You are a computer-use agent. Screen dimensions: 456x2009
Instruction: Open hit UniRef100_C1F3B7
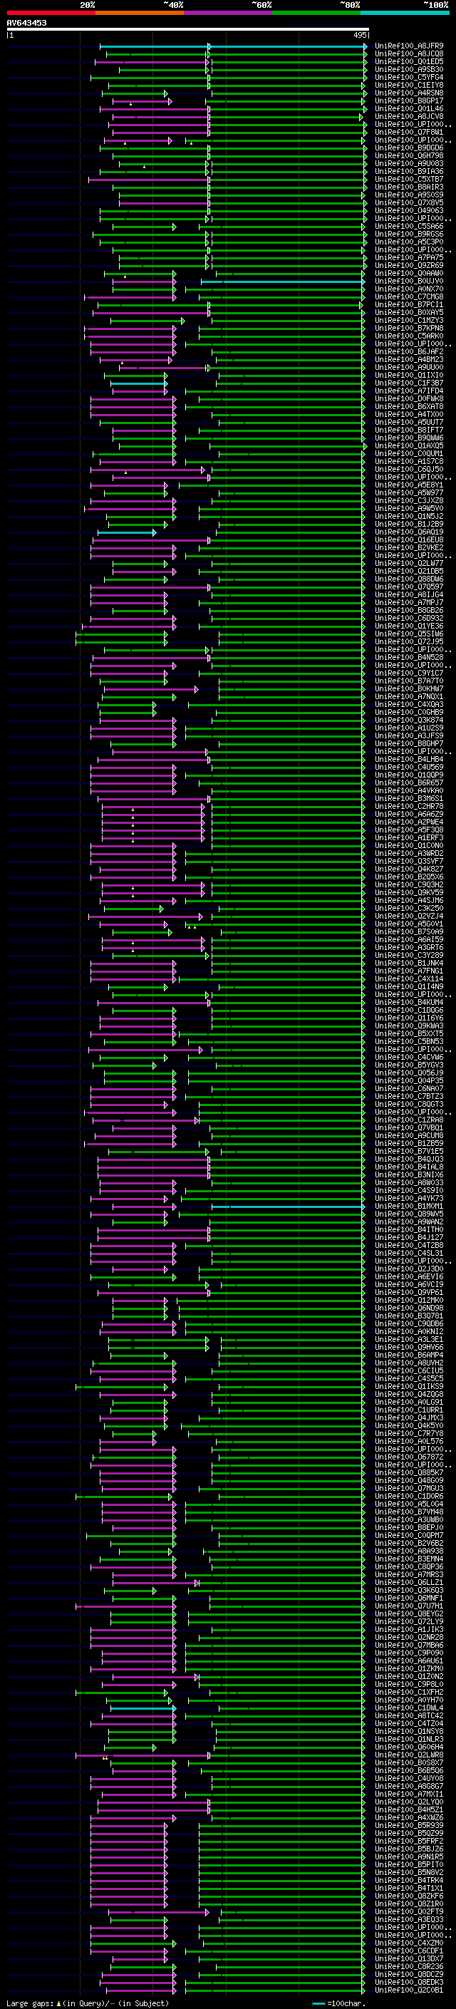409,383
